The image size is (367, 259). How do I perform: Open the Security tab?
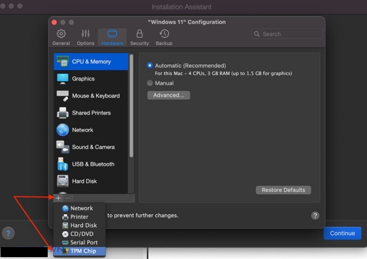point(139,38)
